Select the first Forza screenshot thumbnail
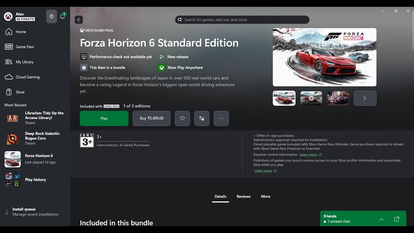The image size is (414, 233). (x=284, y=98)
